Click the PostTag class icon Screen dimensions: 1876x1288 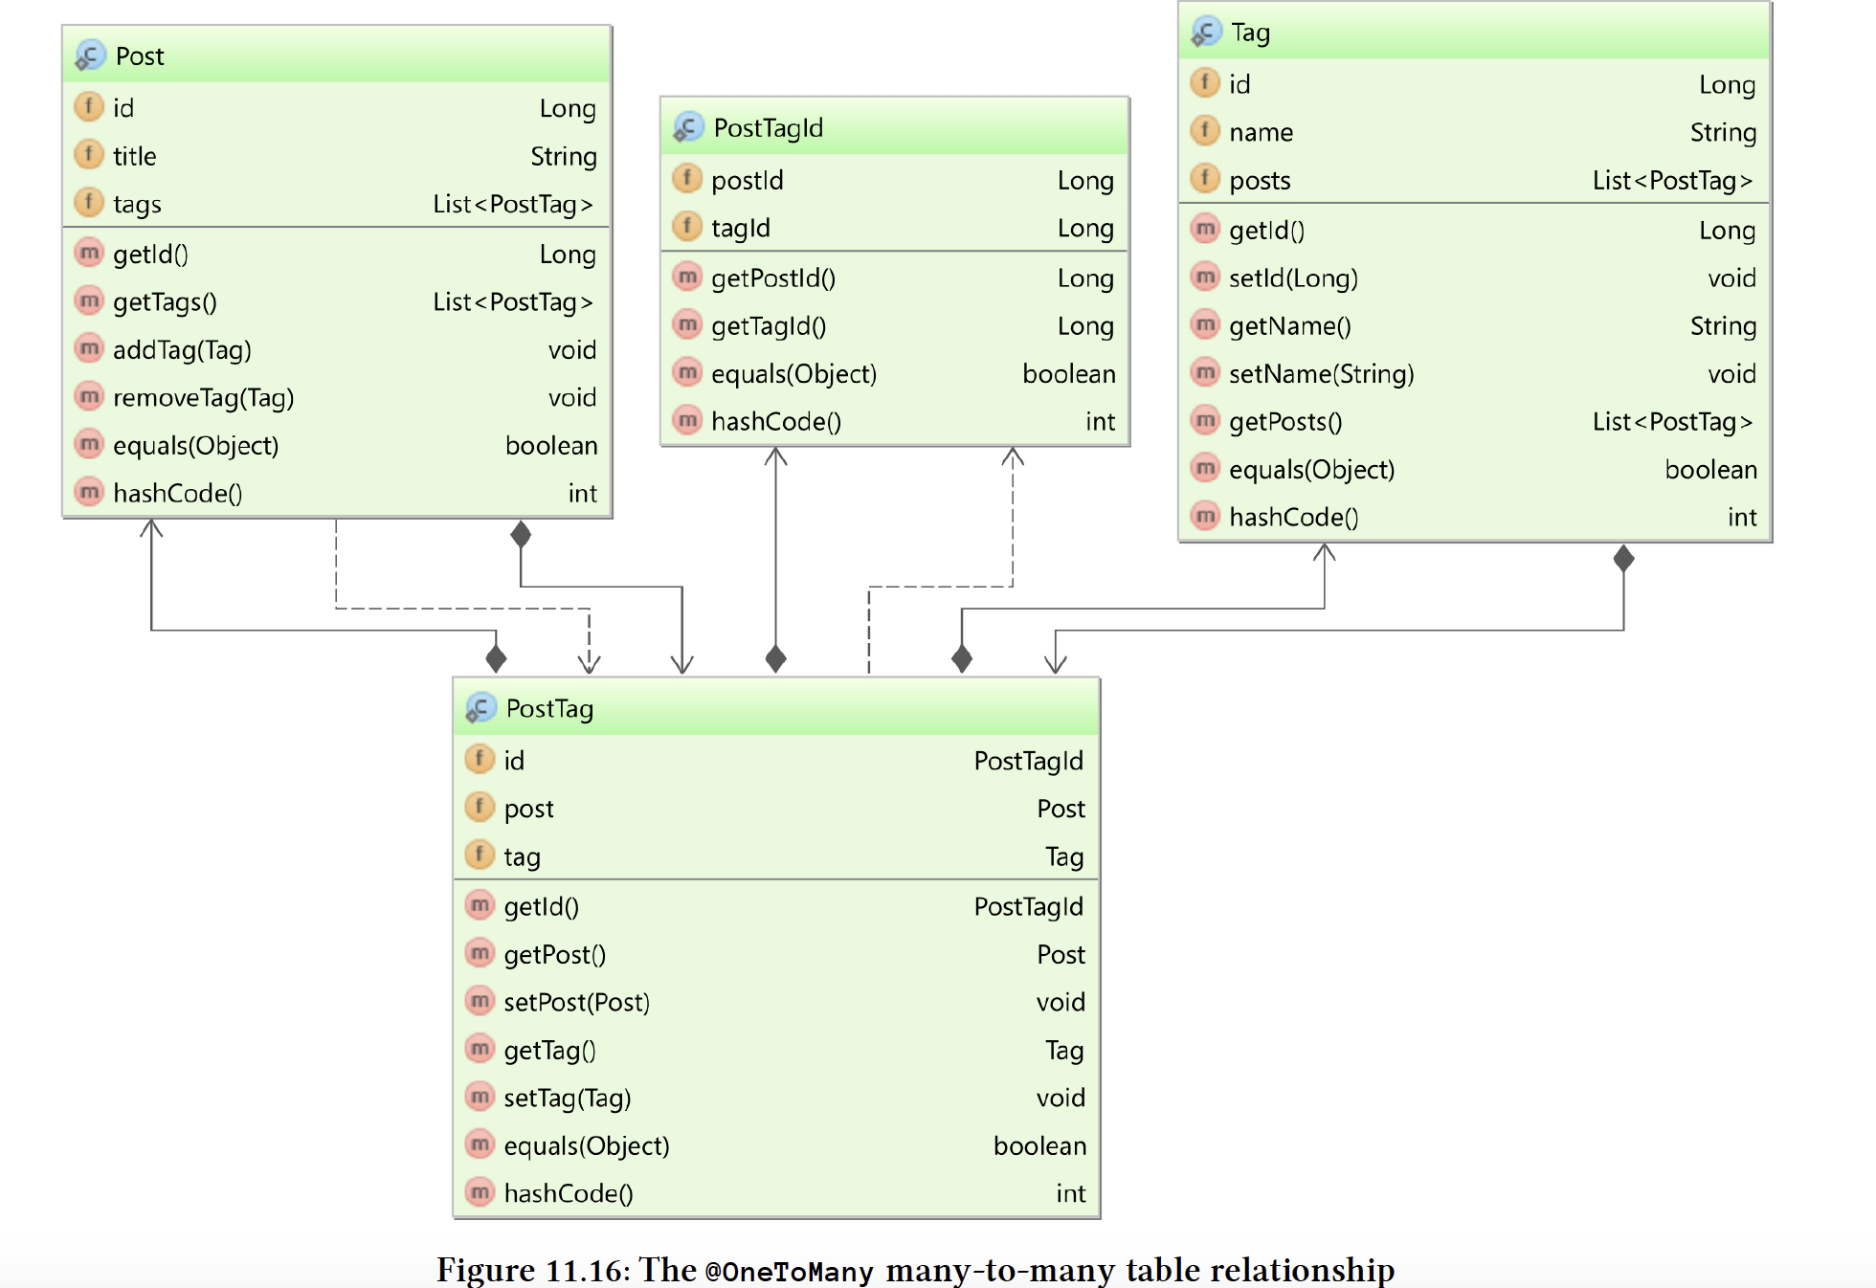click(480, 709)
